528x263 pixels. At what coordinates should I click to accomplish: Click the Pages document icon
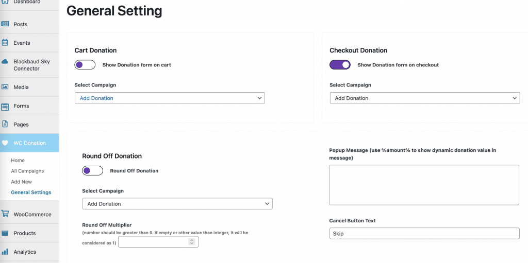point(5,124)
